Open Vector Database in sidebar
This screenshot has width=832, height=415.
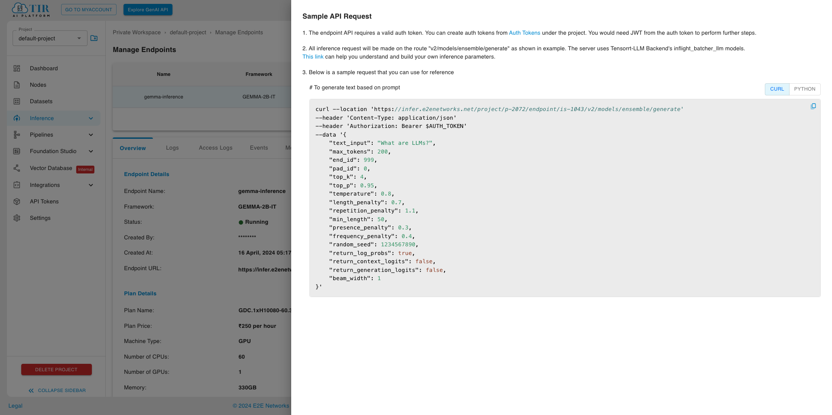[x=51, y=168]
